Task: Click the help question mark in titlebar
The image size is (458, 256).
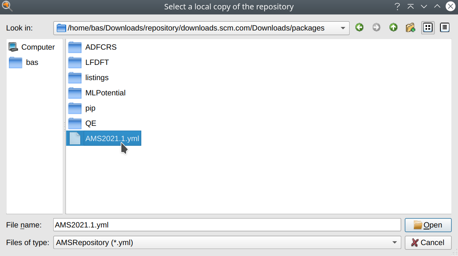Action: point(397,6)
